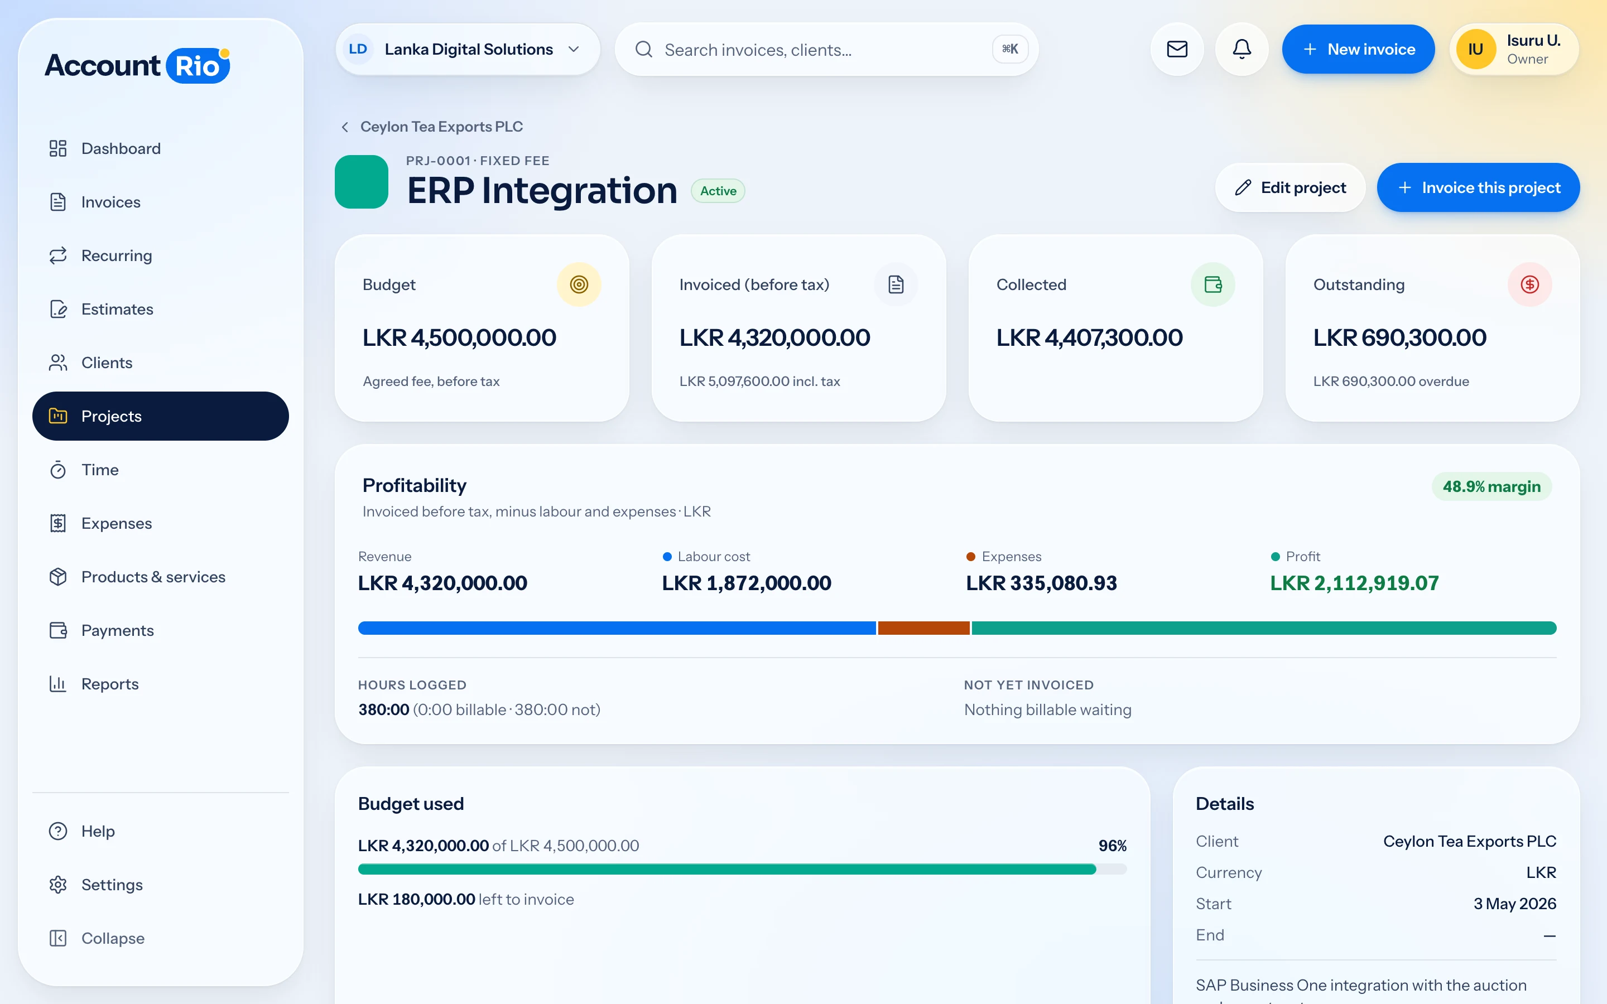Click the 3 May 2026 start date
The width and height of the screenshot is (1607, 1004).
pyautogui.click(x=1515, y=904)
